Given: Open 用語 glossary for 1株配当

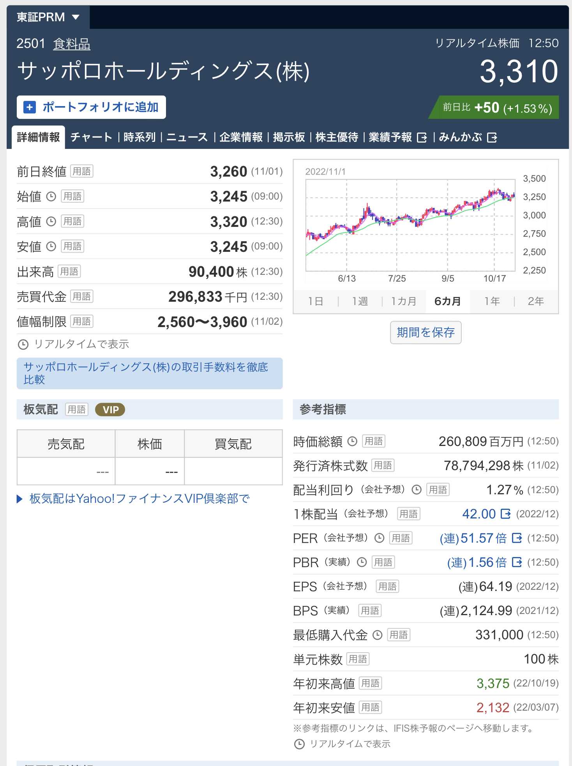Looking at the screenshot, I should [408, 514].
